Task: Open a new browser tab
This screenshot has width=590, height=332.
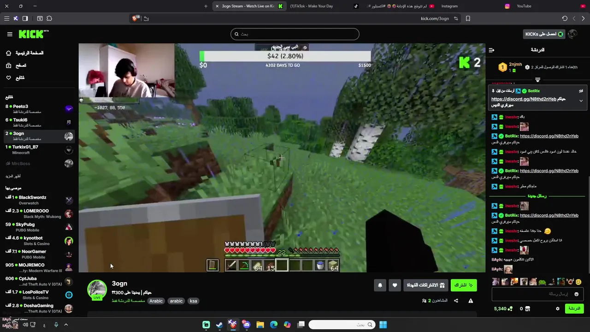Action: tap(206, 6)
